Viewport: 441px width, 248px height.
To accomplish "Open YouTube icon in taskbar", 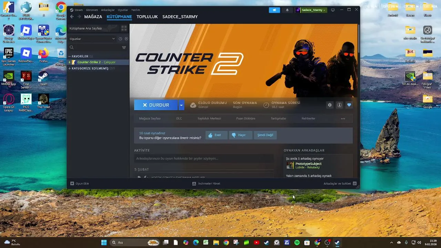I will (x=256, y=242).
